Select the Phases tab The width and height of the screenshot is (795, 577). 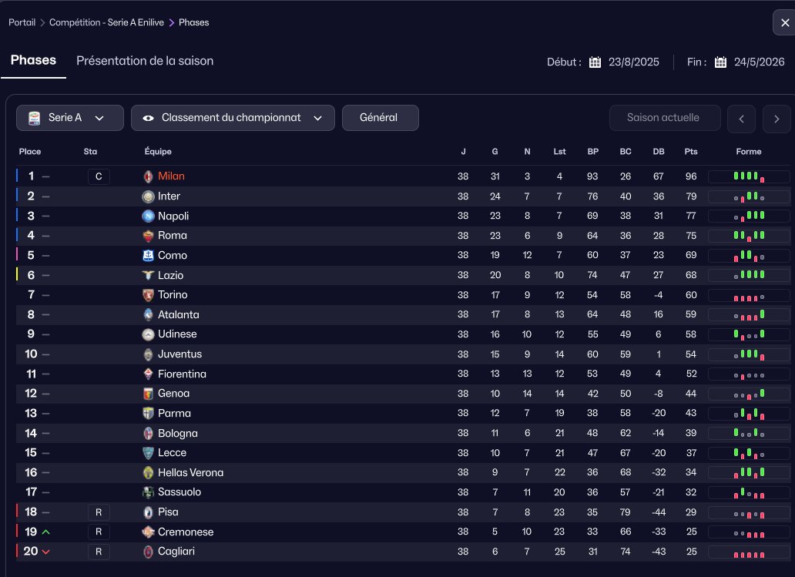point(33,60)
